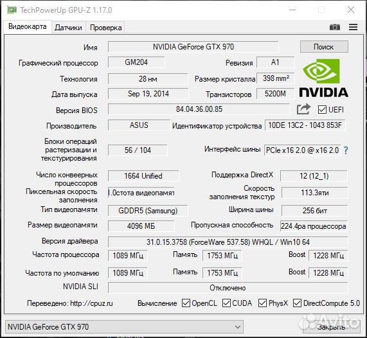This screenshot has width=367, height=338.
Task: Click the Закрыть button
Action: coord(331,327)
